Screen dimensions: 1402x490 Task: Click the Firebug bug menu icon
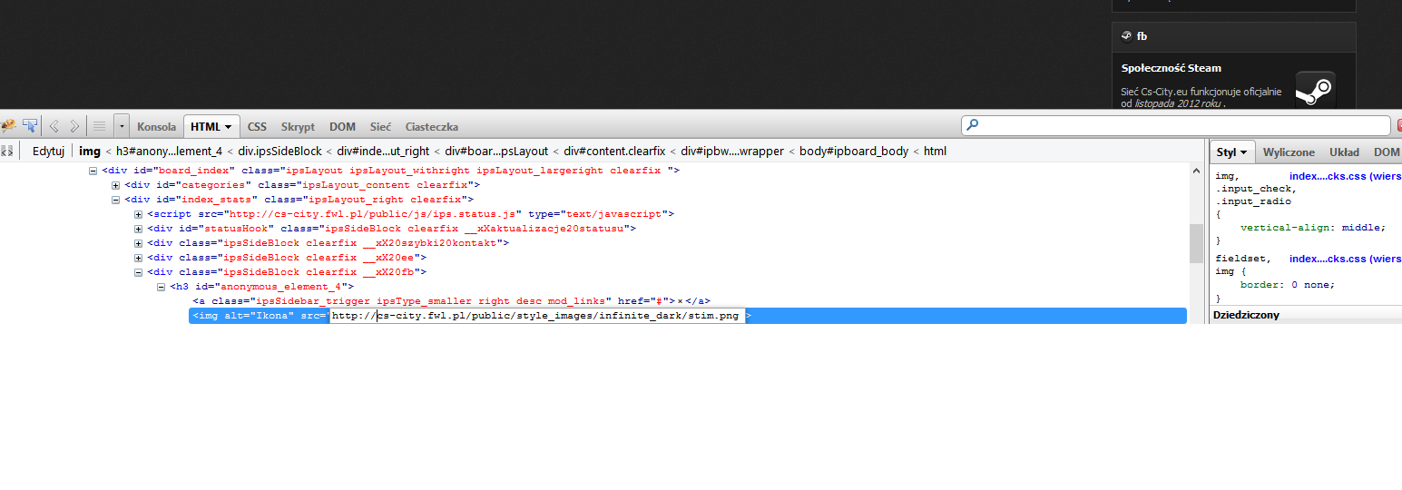[x=8, y=126]
